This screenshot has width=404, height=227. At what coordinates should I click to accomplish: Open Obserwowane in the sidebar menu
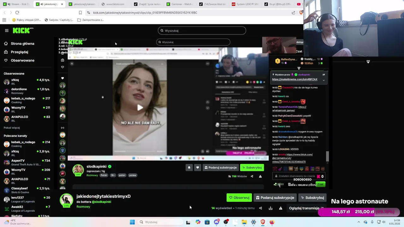click(22, 60)
